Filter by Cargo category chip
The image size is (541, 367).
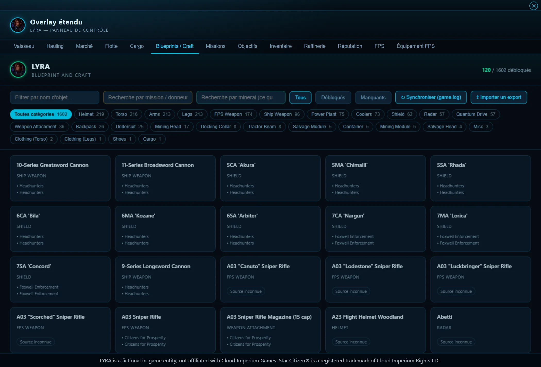[152, 139]
